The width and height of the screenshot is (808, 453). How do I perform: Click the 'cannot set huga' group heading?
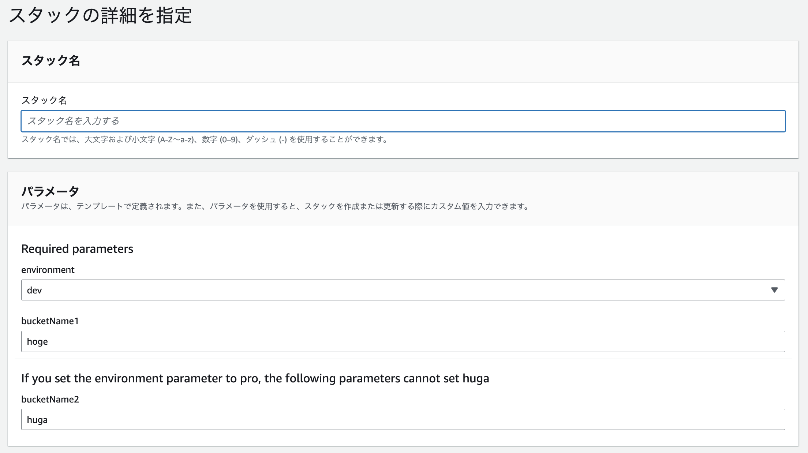pyautogui.click(x=255, y=378)
